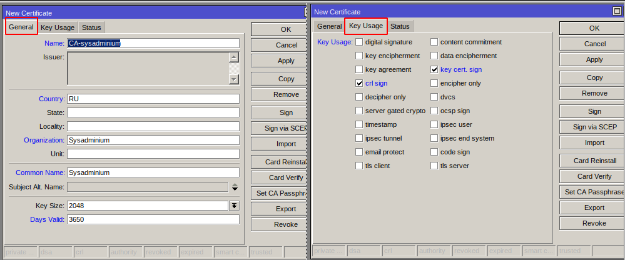Uncheck the key cert. sign checkbox
625x260 pixels.
[x=434, y=69]
